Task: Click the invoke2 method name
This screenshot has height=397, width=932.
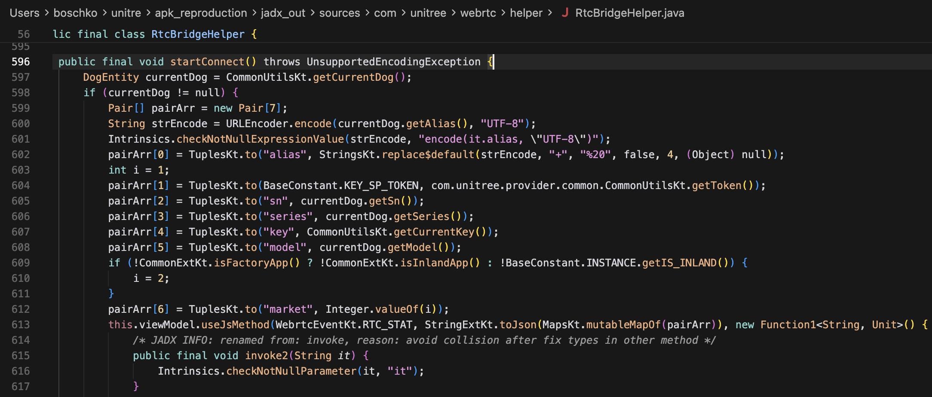Action: pyautogui.click(x=267, y=356)
